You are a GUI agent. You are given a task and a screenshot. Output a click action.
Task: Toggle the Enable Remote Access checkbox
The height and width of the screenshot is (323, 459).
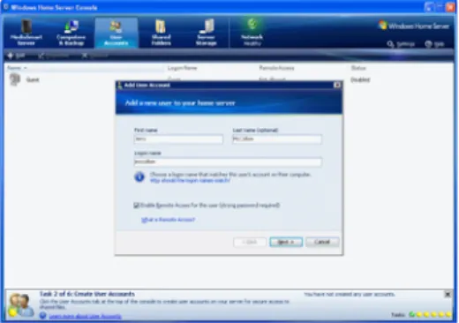(136, 206)
